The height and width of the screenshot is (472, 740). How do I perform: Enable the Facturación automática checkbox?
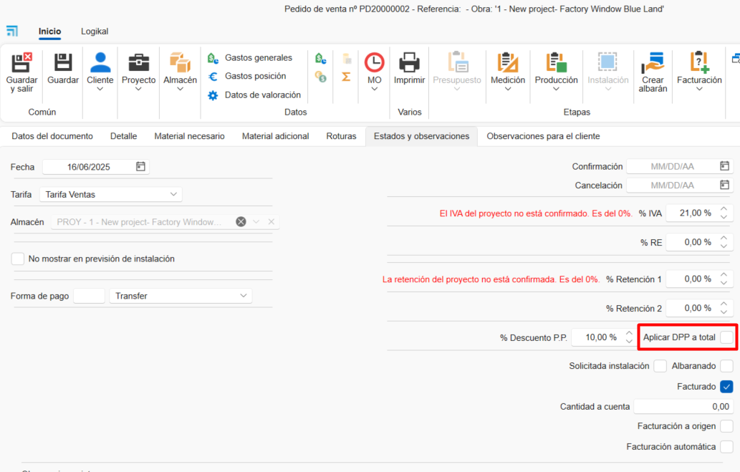coord(727,446)
